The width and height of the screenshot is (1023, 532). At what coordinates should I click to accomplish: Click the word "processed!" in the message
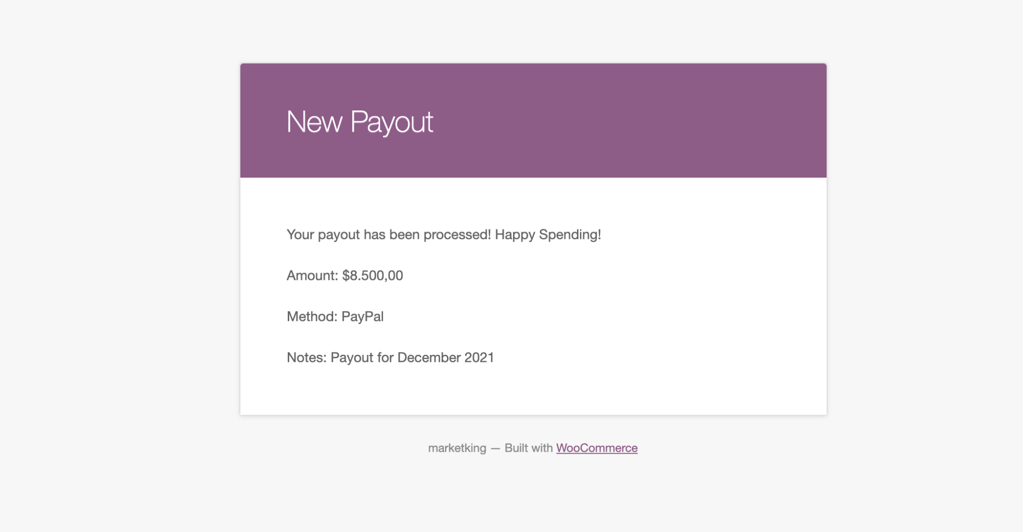tap(457, 235)
